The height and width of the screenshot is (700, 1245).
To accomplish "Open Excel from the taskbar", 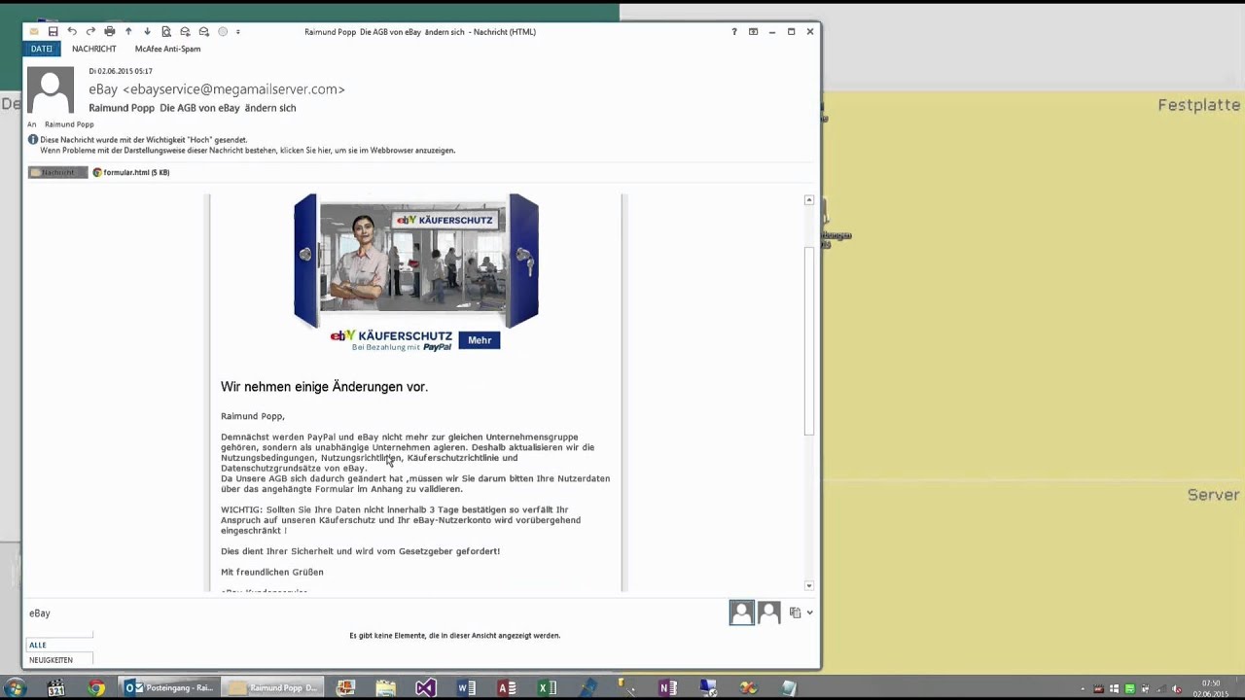I will click(x=548, y=688).
